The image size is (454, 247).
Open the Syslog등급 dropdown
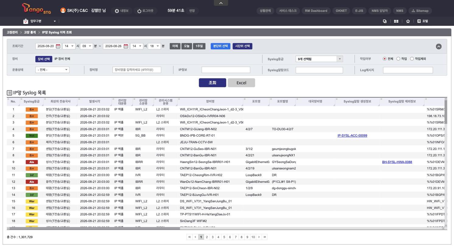click(x=319, y=59)
